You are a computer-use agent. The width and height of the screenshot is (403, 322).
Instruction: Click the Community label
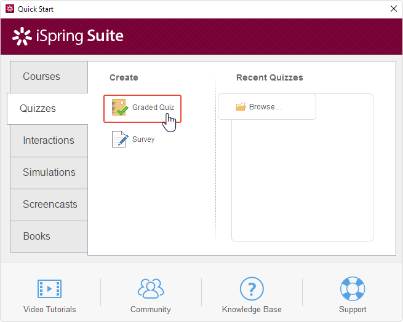click(x=151, y=310)
